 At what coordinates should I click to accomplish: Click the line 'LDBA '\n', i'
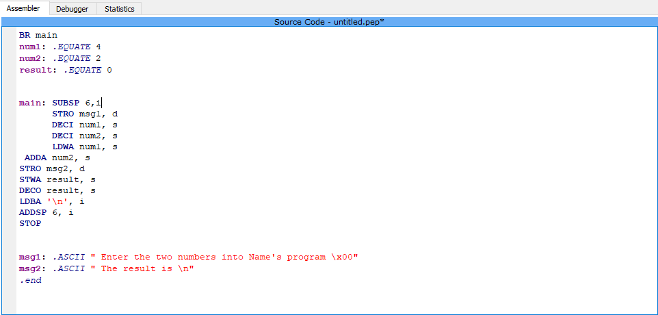point(52,201)
